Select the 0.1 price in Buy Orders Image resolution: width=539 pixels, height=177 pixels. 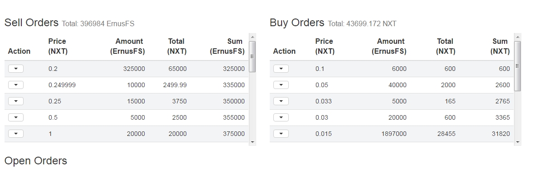pos(320,69)
